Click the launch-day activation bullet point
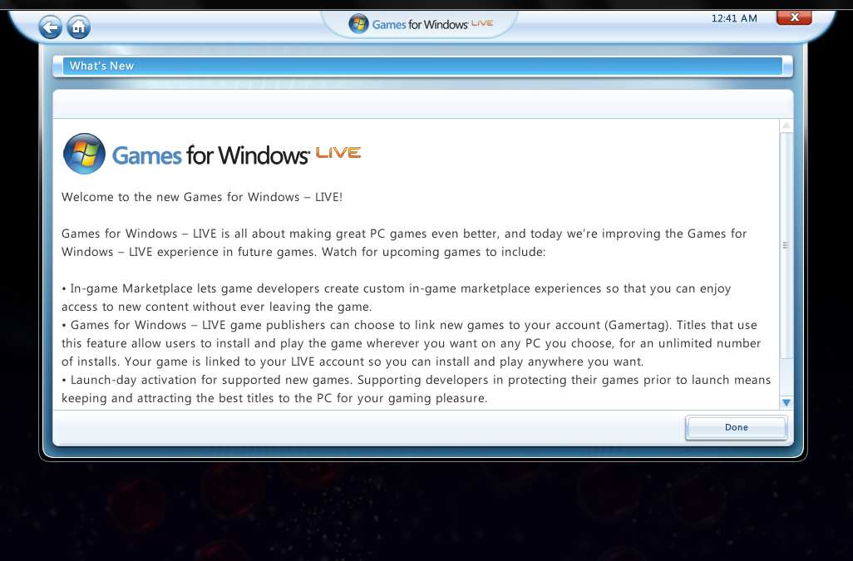 tap(416, 388)
